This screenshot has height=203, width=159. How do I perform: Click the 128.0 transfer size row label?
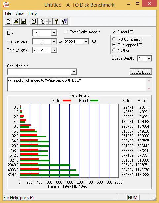click(14, 146)
